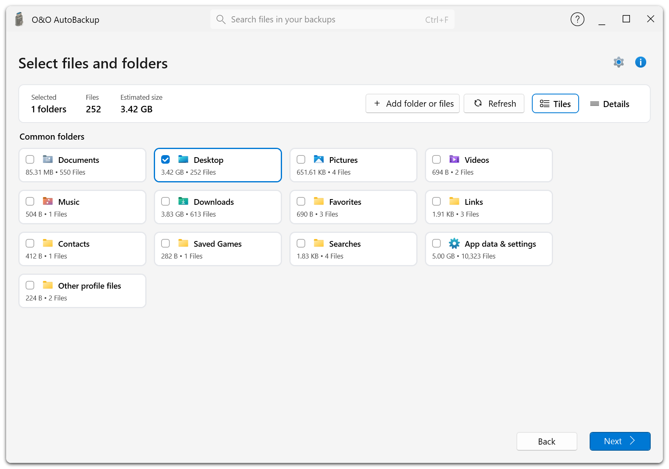This screenshot has height=469, width=669.
Task: Check the Documents folder checkbox
Action: click(30, 160)
